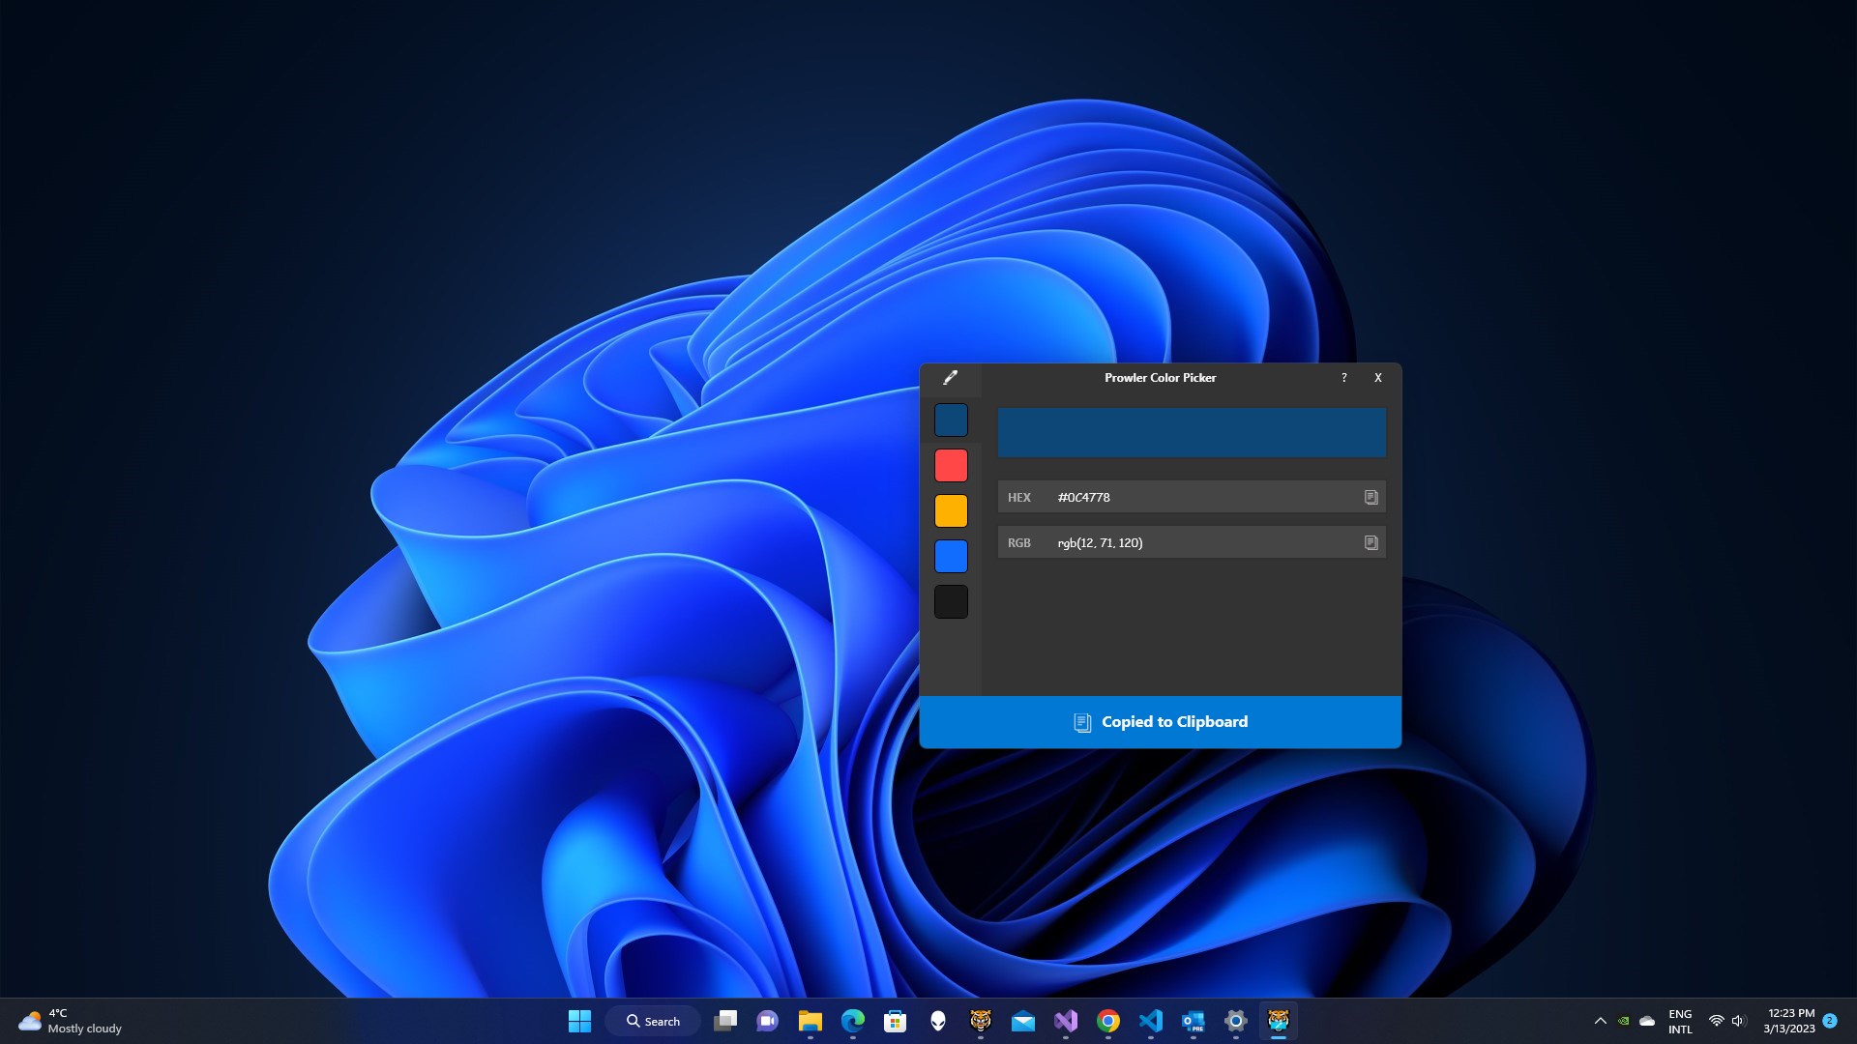This screenshot has height=1044, width=1857.
Task: Select the red history swatch
Action: point(951,465)
